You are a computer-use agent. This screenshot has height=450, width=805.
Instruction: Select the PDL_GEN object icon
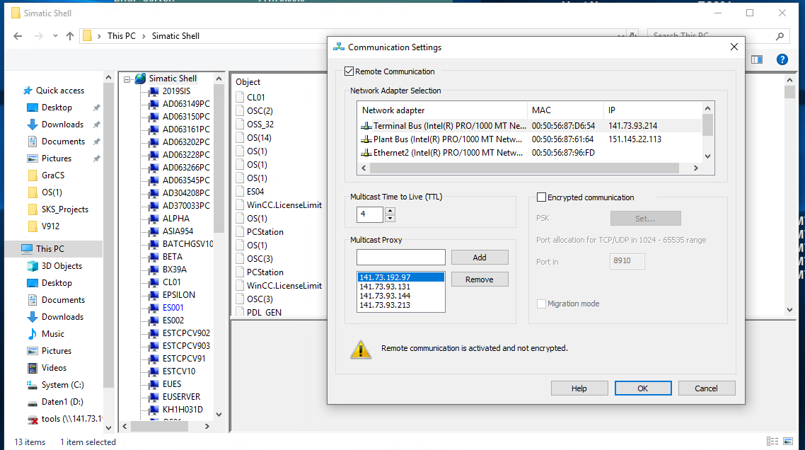point(240,311)
